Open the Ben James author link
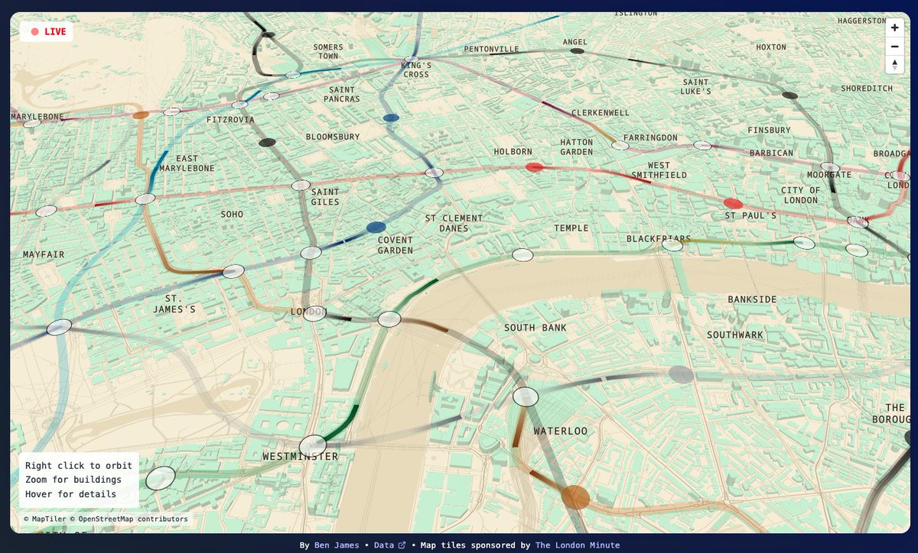The height and width of the screenshot is (553, 918). click(335, 545)
